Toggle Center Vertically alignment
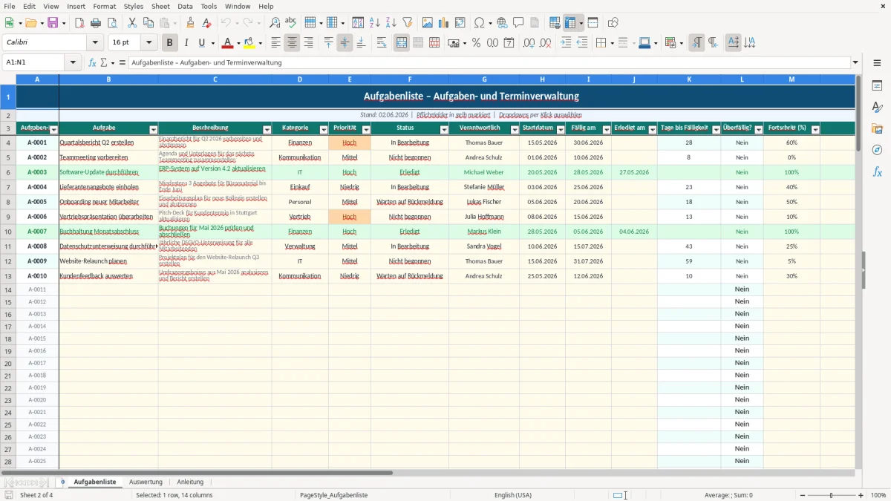Image resolution: width=891 pixels, height=501 pixels. pyautogui.click(x=345, y=43)
